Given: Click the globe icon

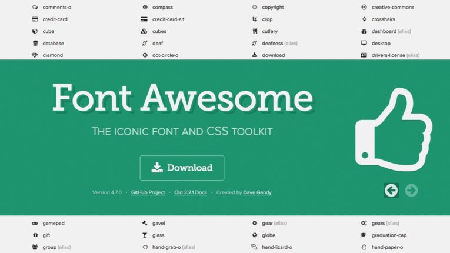Looking at the screenshot, I should pos(255,235).
